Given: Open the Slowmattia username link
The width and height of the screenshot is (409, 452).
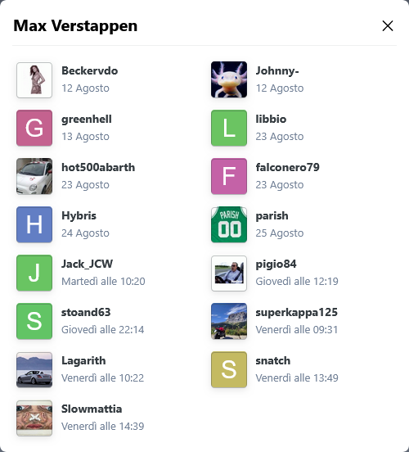Looking at the screenshot, I should tap(92, 409).
